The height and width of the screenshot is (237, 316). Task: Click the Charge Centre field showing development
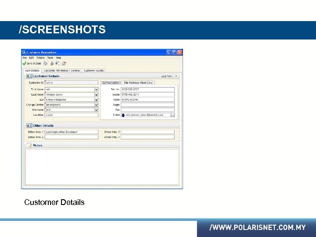(69, 105)
